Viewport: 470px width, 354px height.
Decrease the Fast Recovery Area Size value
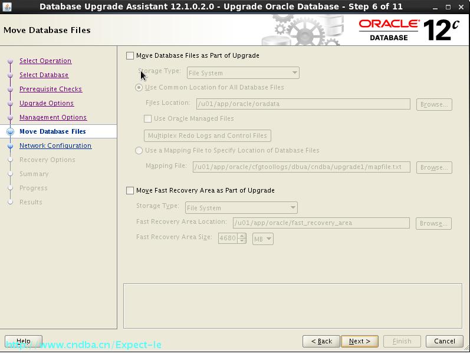coord(242,241)
